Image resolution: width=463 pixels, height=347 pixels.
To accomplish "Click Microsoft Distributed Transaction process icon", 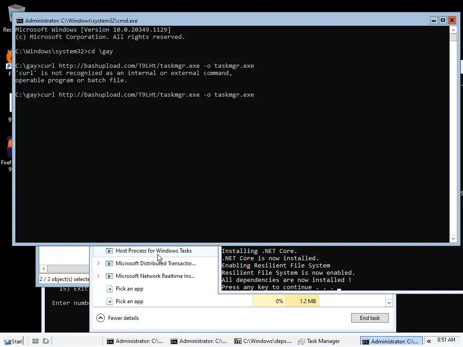I will [109, 263].
